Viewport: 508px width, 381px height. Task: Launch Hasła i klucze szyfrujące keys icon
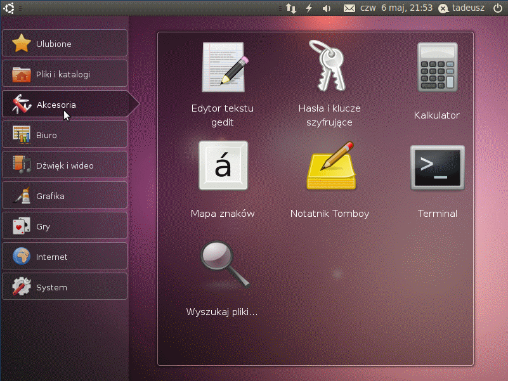(329, 66)
